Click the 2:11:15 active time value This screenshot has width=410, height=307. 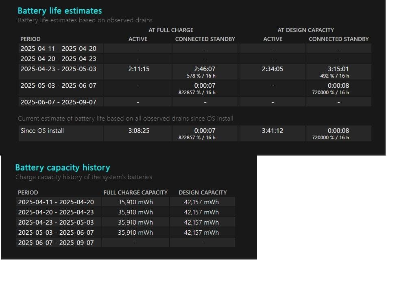138,69
